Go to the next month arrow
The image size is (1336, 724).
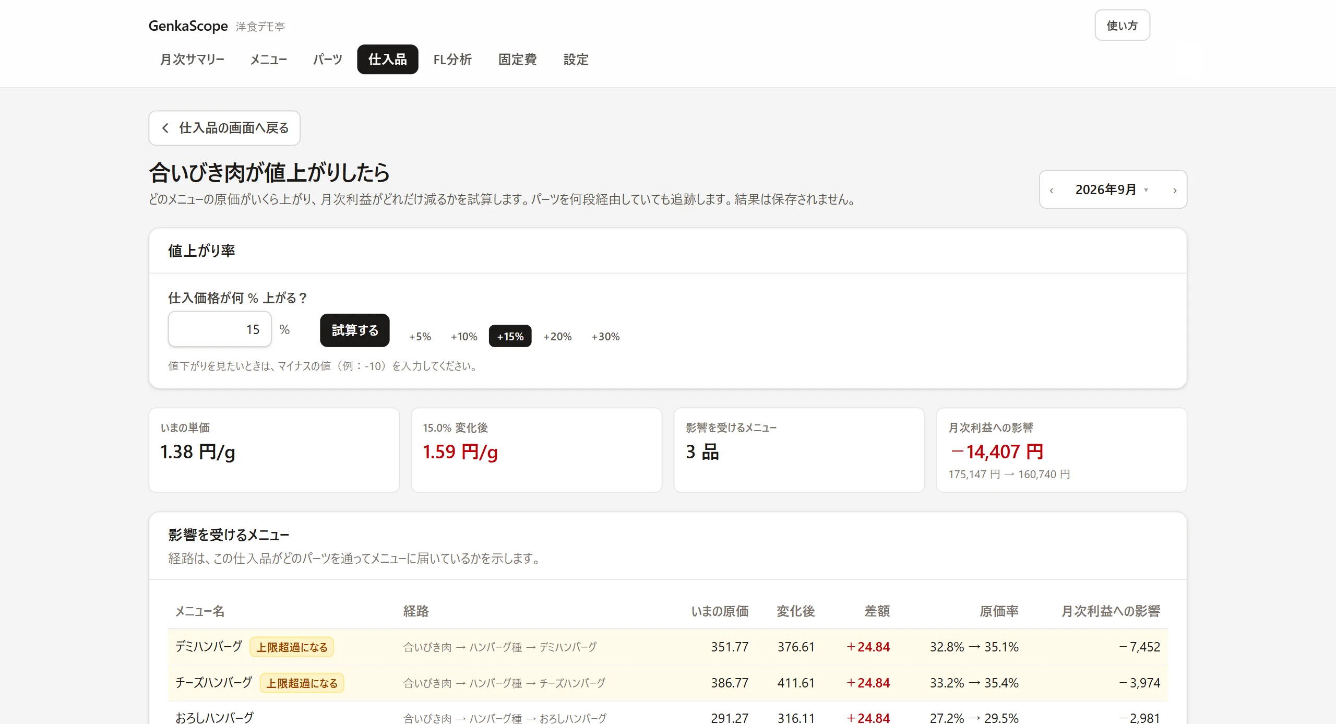(1175, 190)
